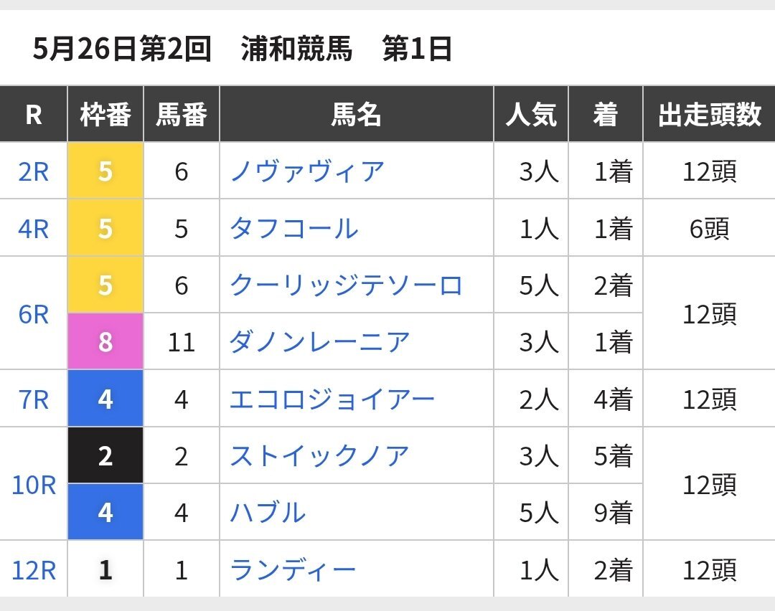The height and width of the screenshot is (611, 775).
Task: Select horse ランディー link
Action: [x=293, y=570]
